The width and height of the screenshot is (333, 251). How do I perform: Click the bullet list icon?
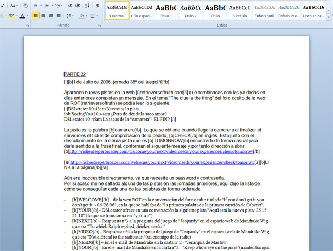pyautogui.click(x=36, y=5)
